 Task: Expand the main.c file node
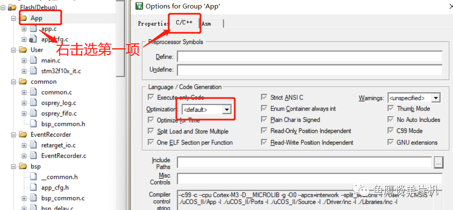[x=24, y=61]
